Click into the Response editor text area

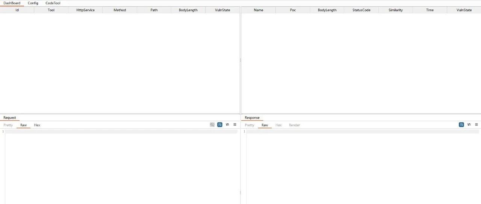coord(363,167)
